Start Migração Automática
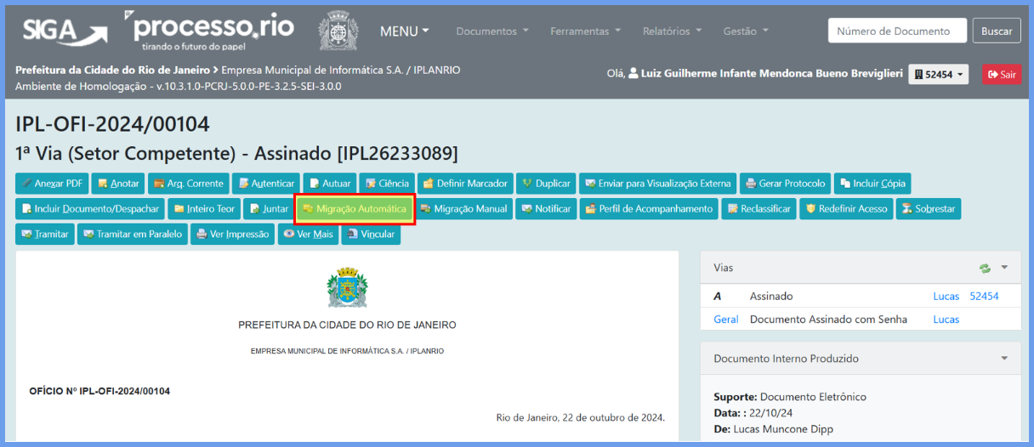 (x=354, y=209)
